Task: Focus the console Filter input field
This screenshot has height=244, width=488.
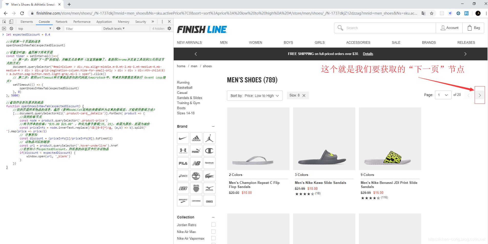Action: (x=83, y=29)
